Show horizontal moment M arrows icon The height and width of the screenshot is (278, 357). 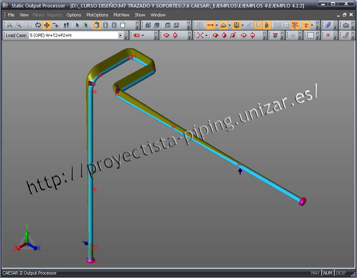click(244, 35)
